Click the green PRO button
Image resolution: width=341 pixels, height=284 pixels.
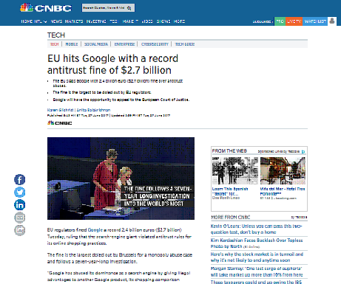point(280,21)
